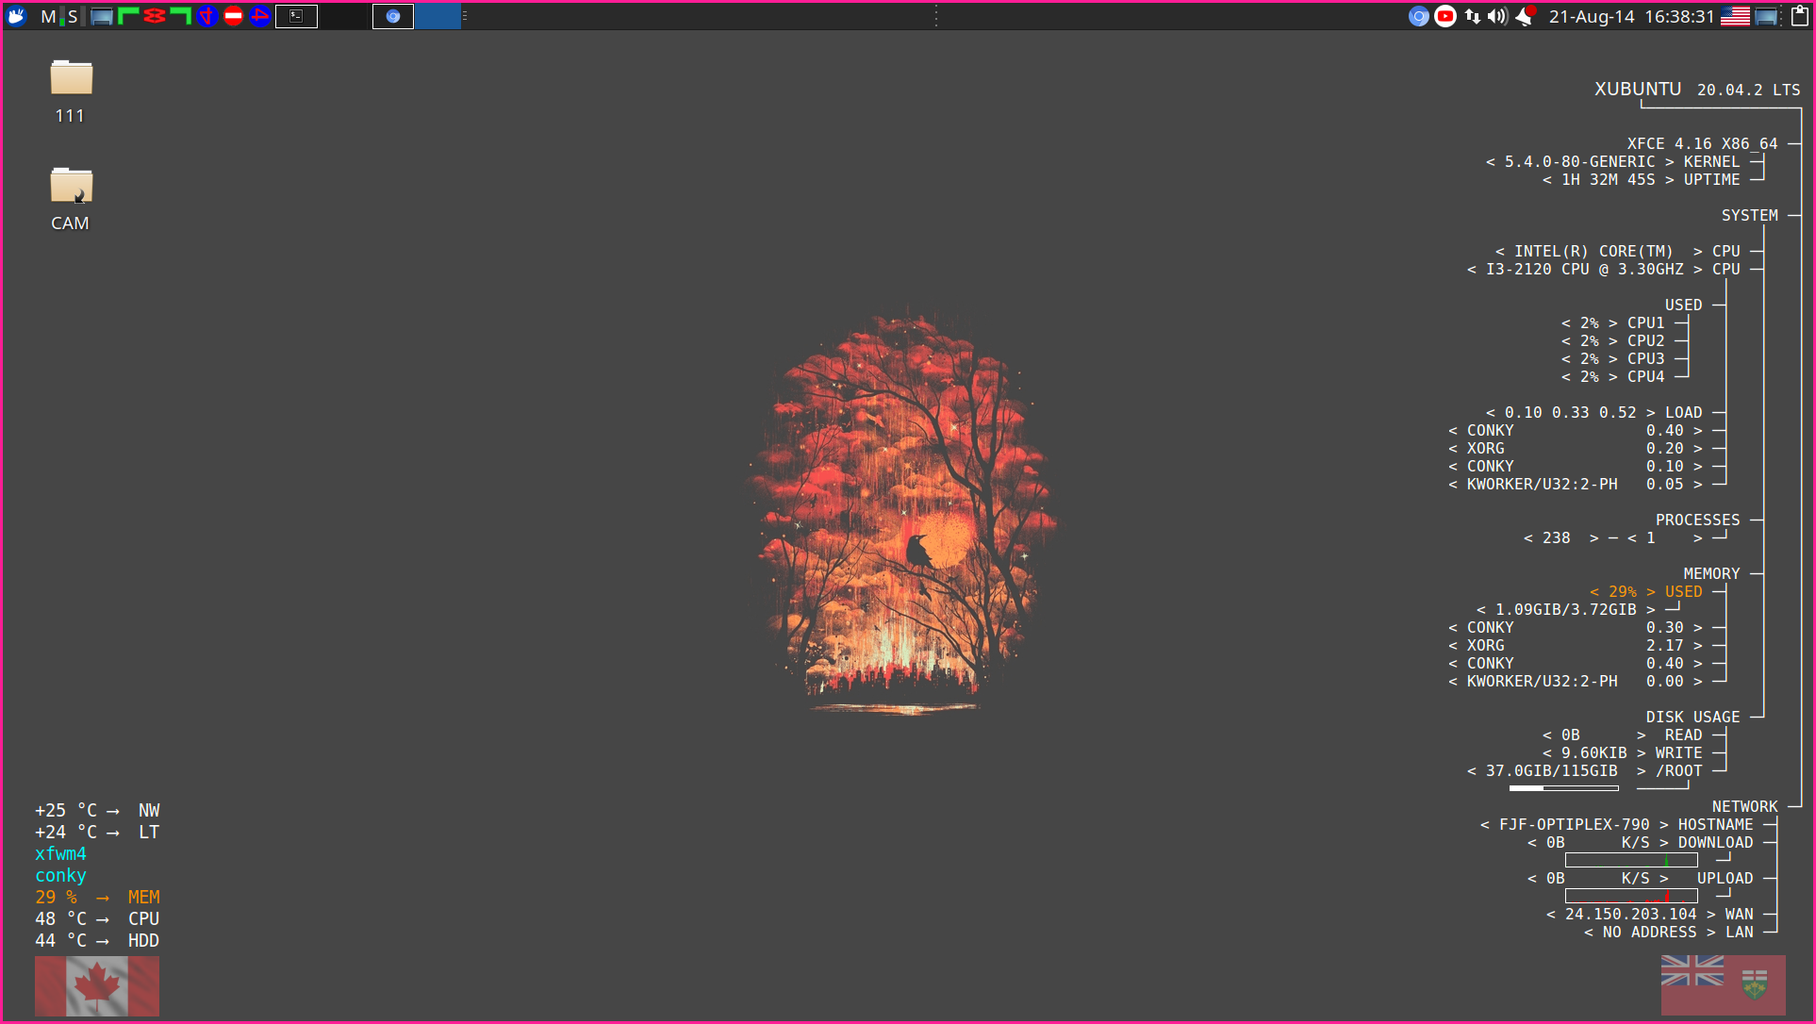Viewport: 1816px width, 1024px height.
Task: Click the XORG 2.17 memory row
Action: (1575, 645)
